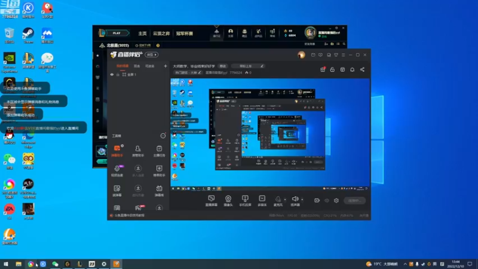
Task: Open League client store (商城) icon
Action: pyautogui.click(x=272, y=33)
